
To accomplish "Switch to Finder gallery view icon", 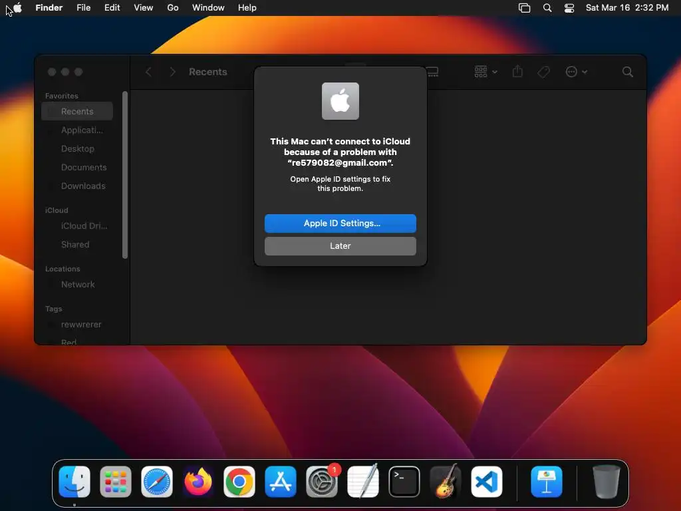I will (432, 72).
